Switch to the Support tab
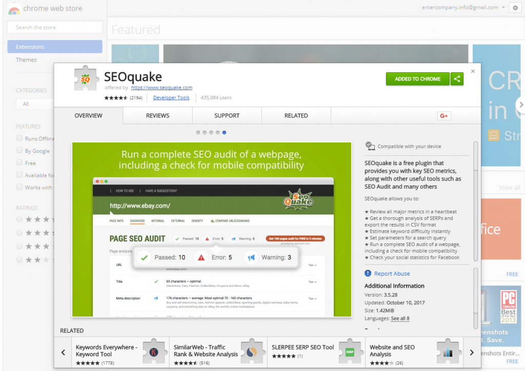The image size is (525, 371). coord(227,115)
